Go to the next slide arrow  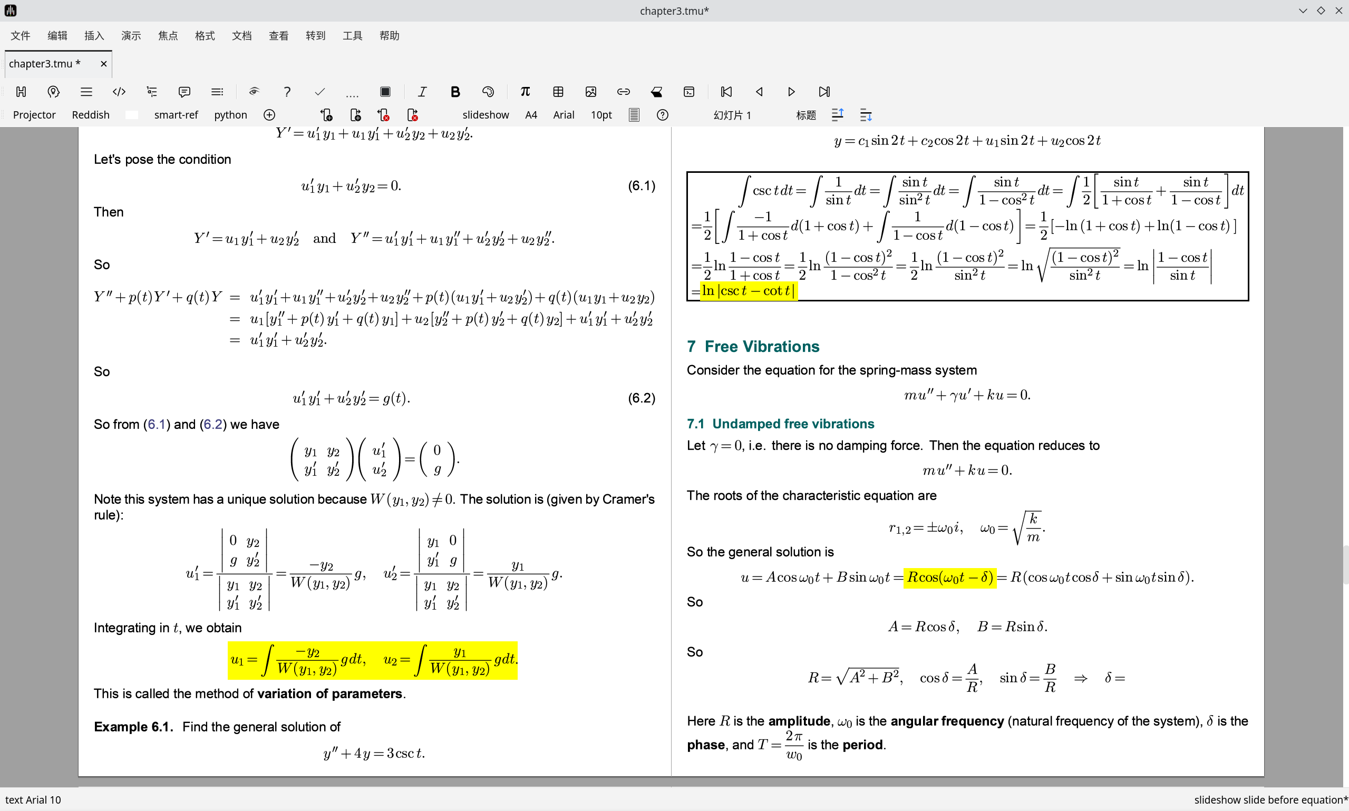click(791, 92)
